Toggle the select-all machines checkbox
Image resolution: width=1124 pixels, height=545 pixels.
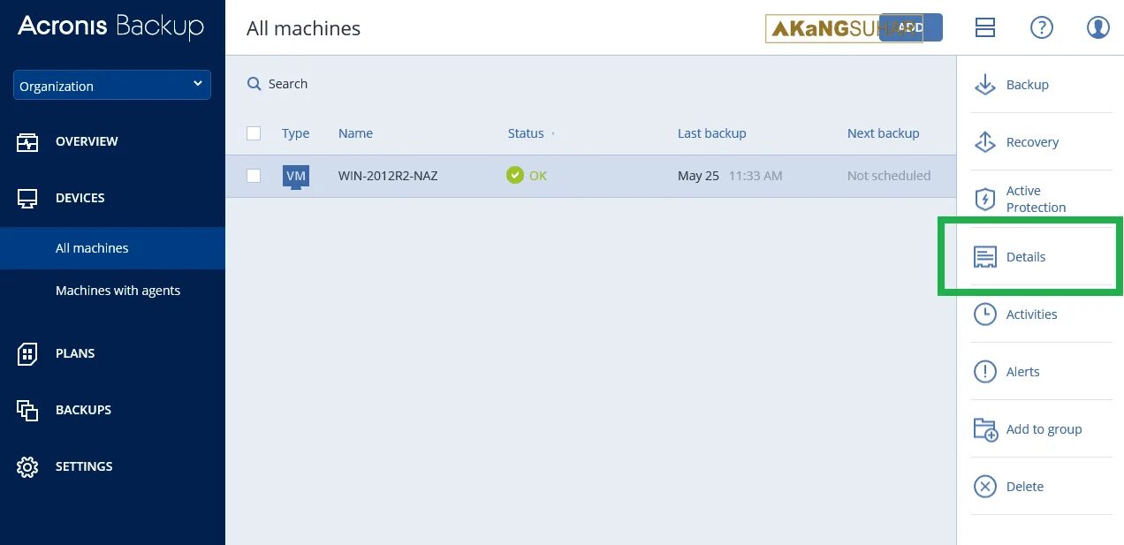[254, 133]
